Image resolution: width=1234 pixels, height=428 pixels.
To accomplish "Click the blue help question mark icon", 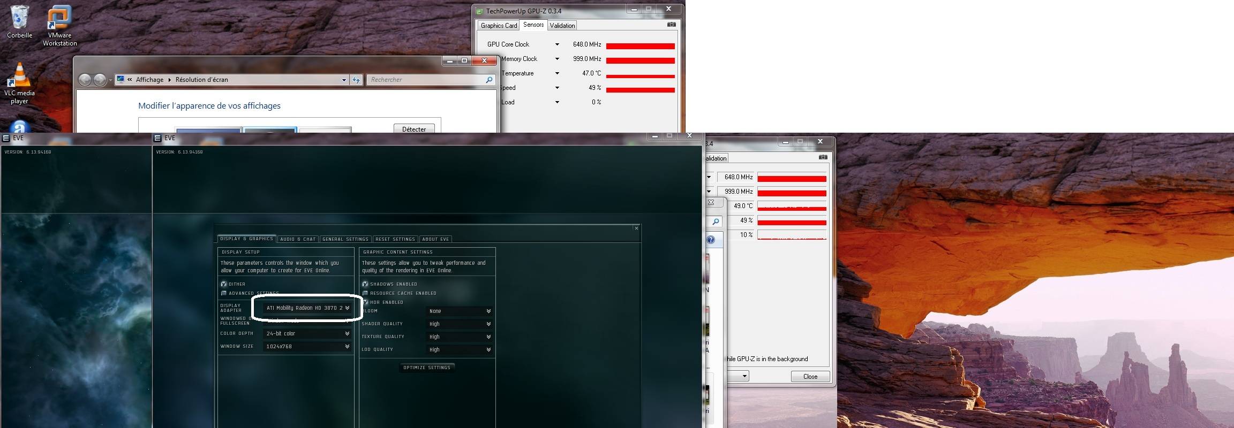I will [711, 240].
